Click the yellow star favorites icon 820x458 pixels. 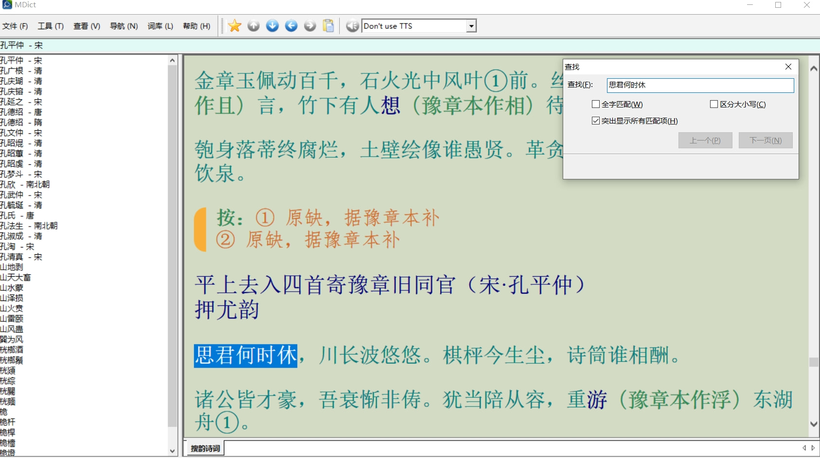click(x=234, y=26)
